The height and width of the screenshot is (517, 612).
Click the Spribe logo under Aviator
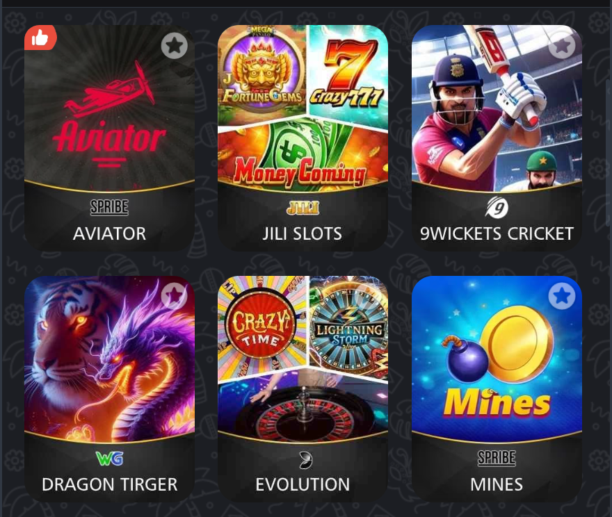click(x=109, y=207)
